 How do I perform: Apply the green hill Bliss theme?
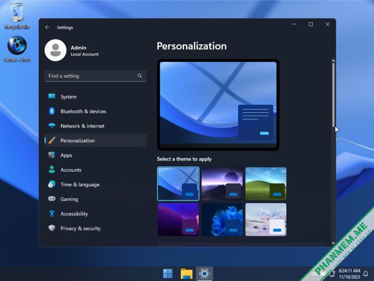click(x=266, y=184)
